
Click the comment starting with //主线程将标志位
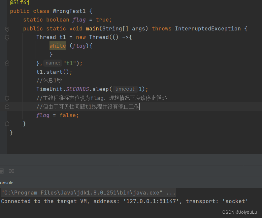pos(102,98)
